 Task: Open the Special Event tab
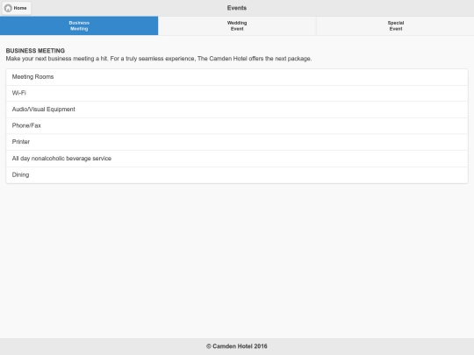tap(395, 25)
